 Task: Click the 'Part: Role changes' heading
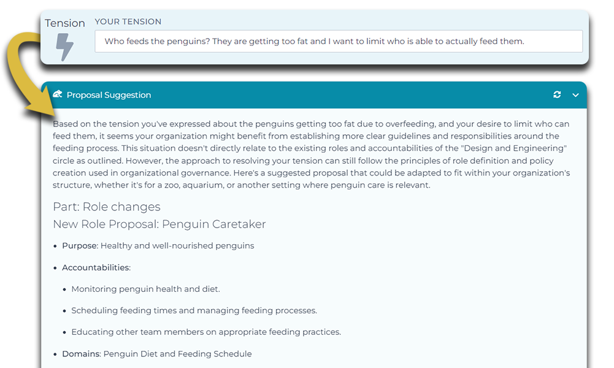pyautogui.click(x=107, y=207)
